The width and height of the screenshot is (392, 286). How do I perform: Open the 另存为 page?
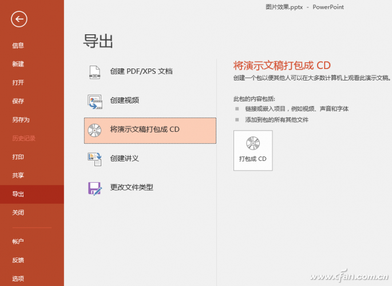[x=21, y=120]
